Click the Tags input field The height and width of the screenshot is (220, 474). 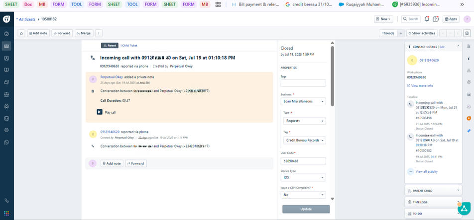[303, 83]
